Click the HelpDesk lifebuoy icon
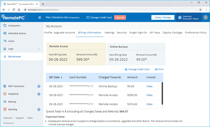This screenshot has width=210, height=127. tap(5, 94)
